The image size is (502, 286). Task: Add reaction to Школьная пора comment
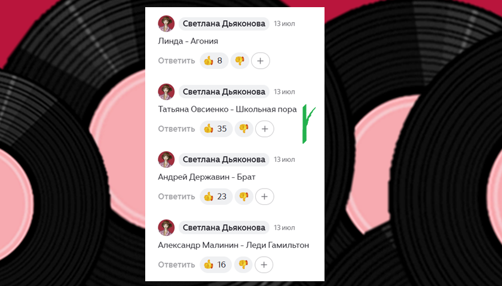pyautogui.click(x=264, y=128)
